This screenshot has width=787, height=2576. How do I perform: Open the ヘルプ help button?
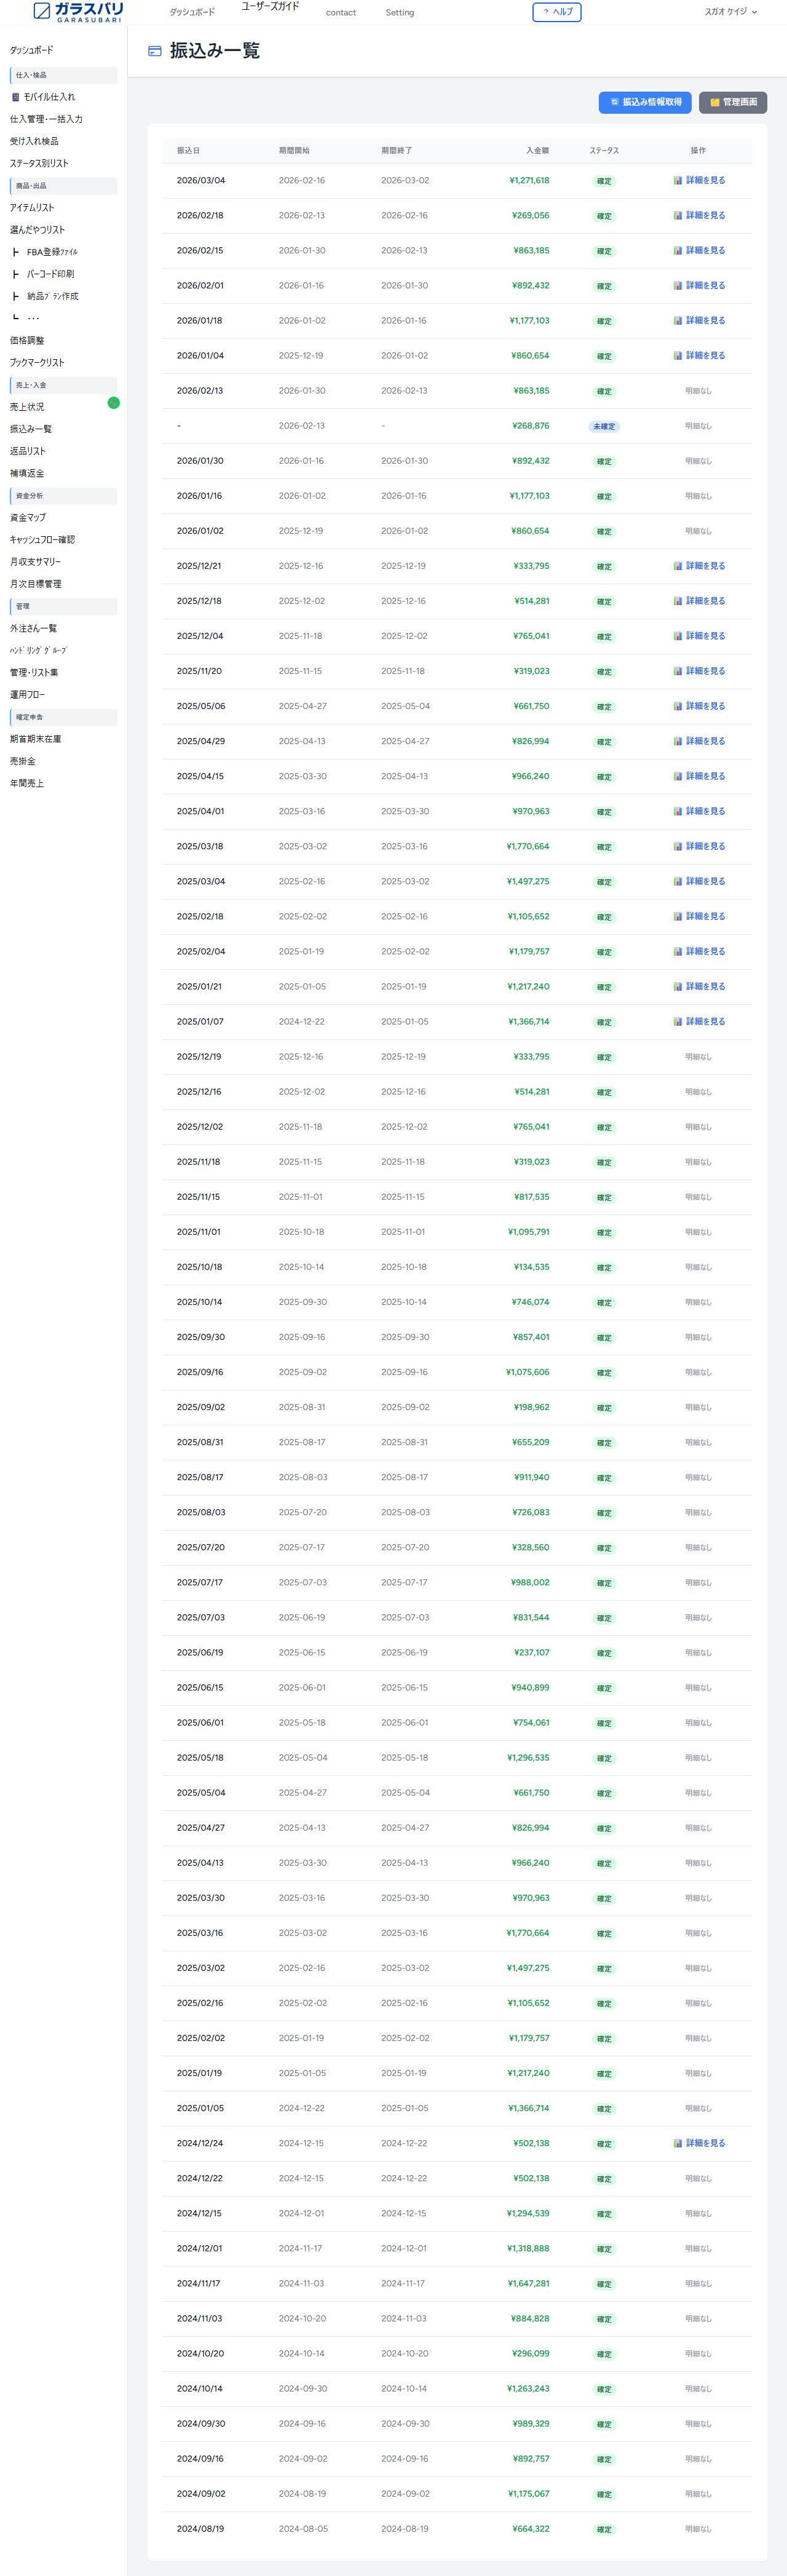pos(557,12)
